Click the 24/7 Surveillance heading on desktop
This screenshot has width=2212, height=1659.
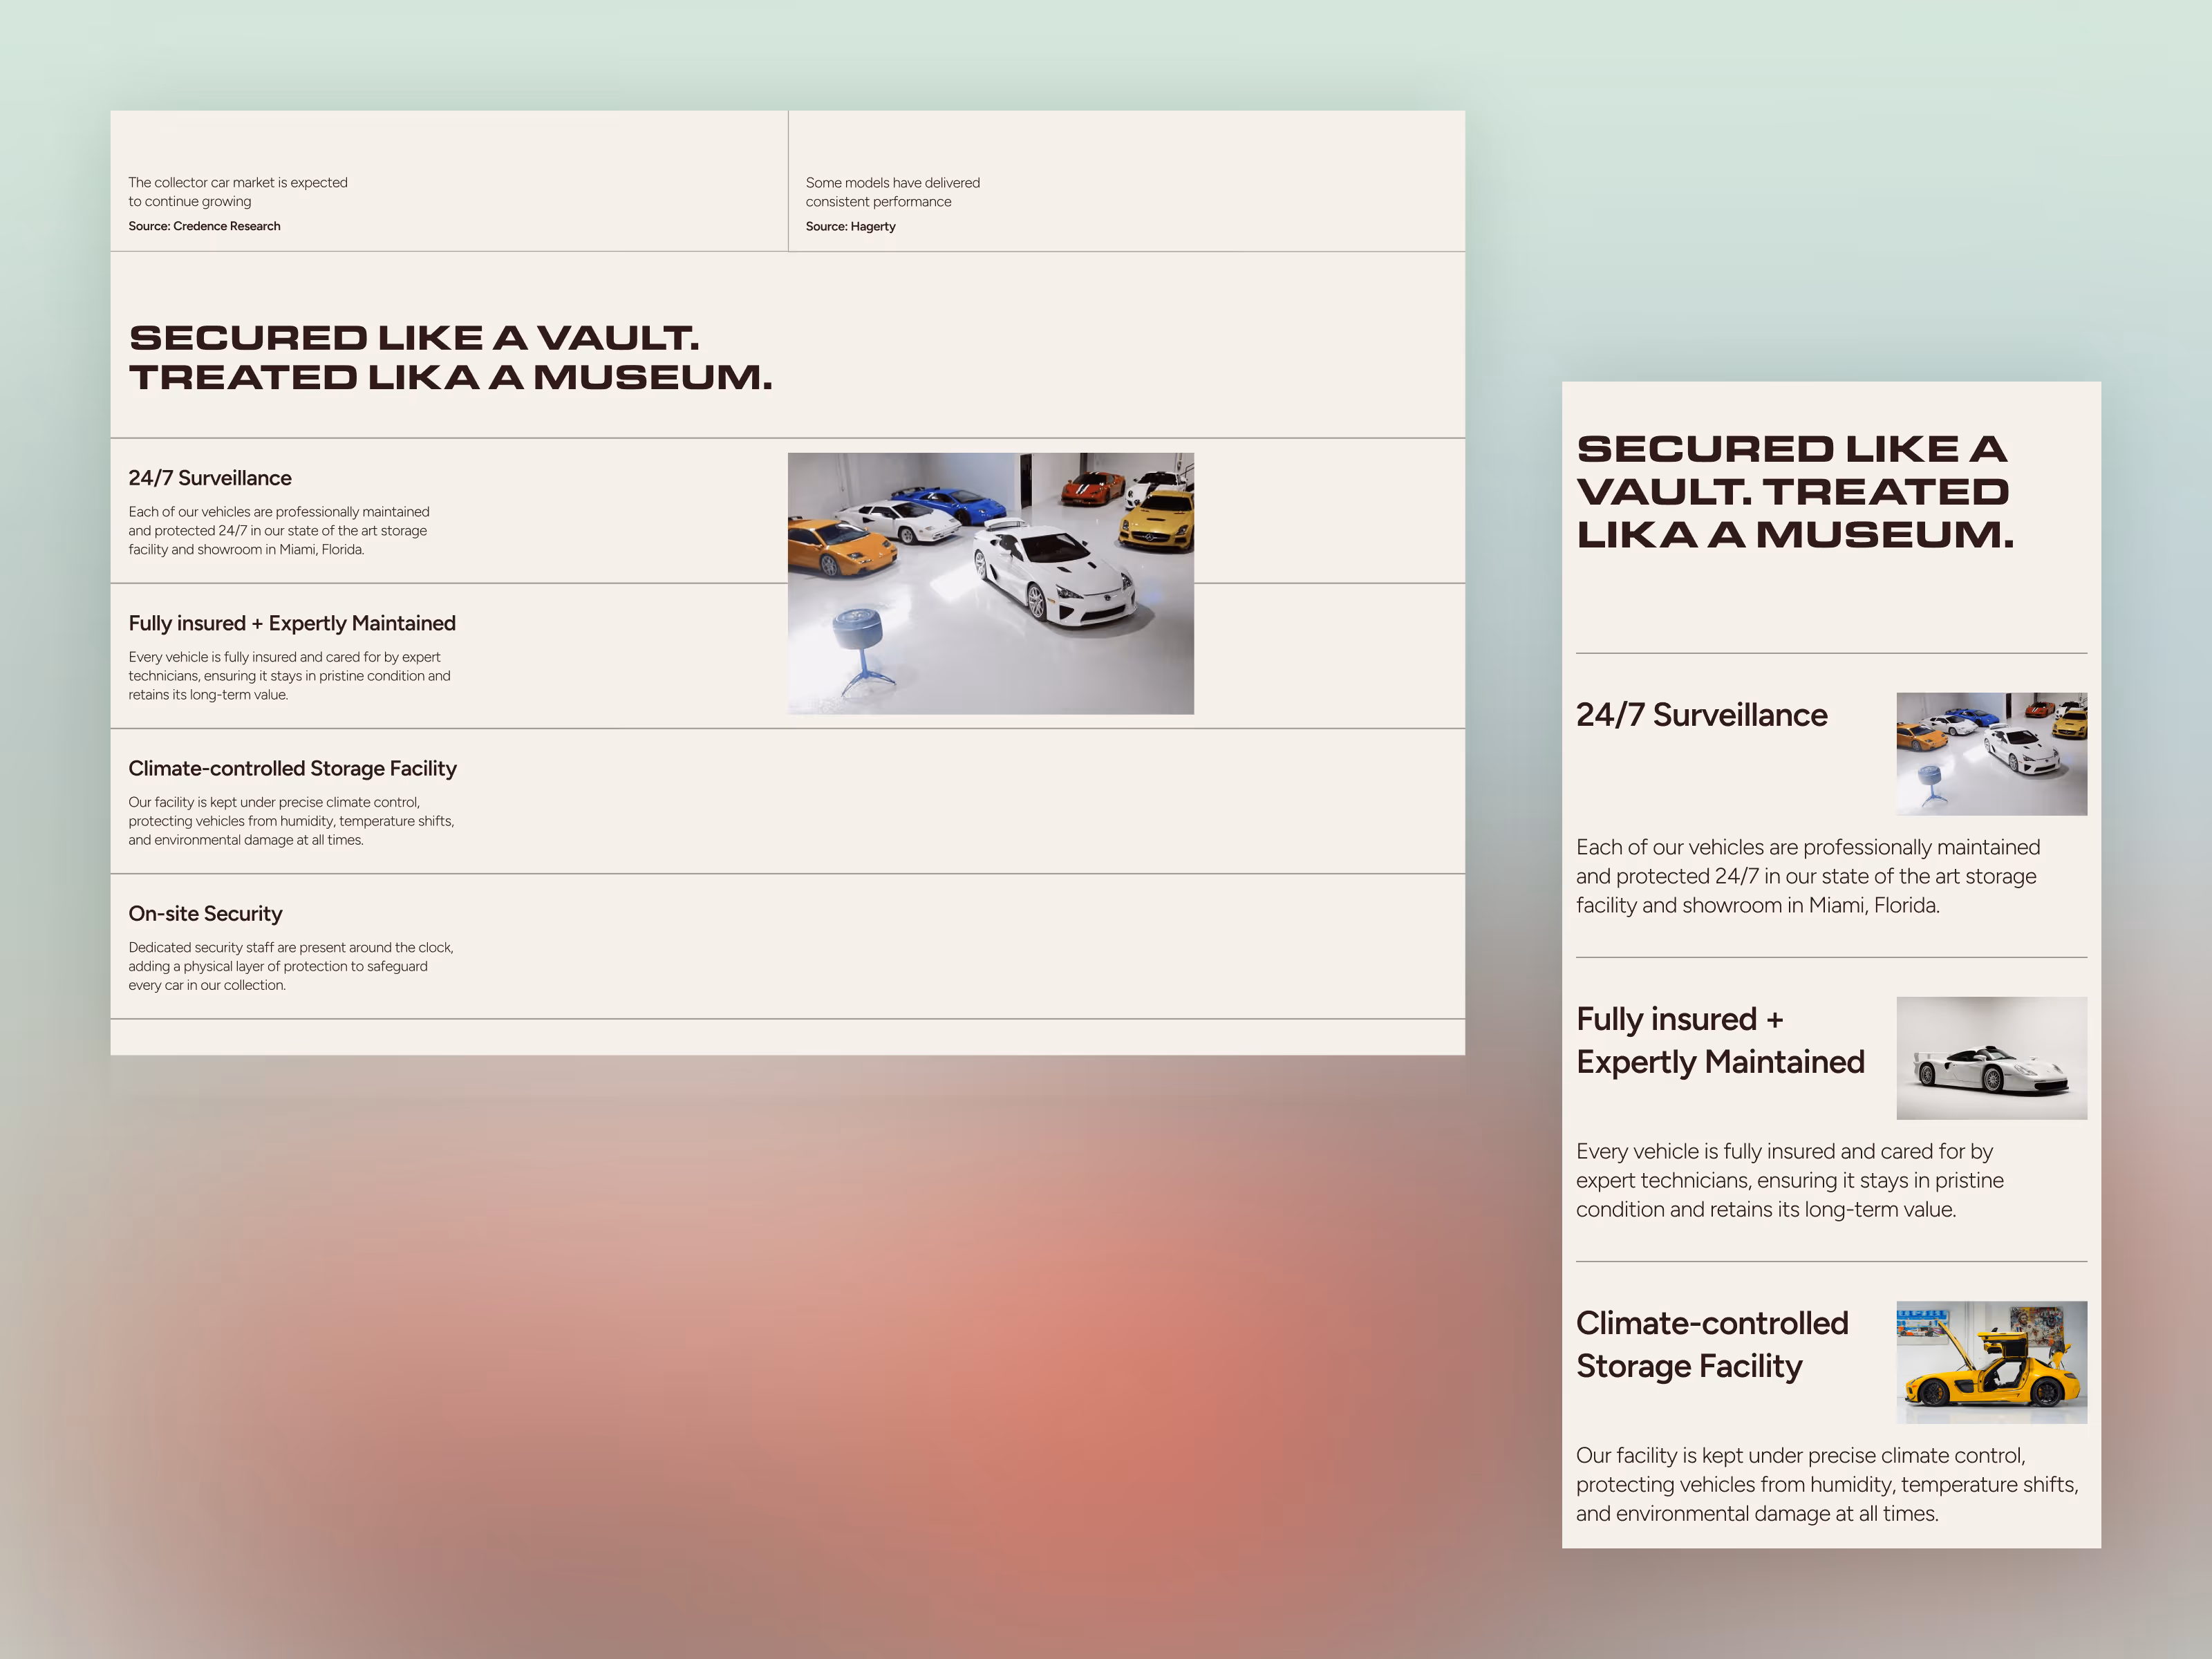click(x=210, y=478)
